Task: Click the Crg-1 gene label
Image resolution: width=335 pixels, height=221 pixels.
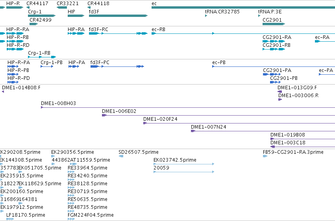Action: pyautogui.click(x=35, y=11)
